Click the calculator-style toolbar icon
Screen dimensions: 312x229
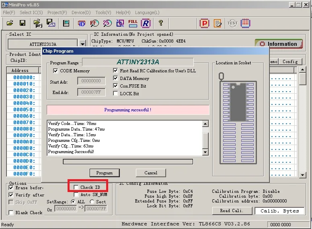pyautogui.click(x=66, y=23)
